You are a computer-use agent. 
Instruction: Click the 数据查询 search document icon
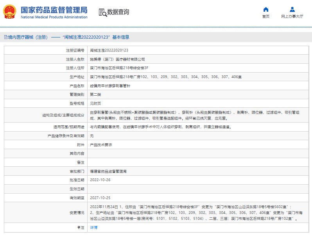click(102, 12)
